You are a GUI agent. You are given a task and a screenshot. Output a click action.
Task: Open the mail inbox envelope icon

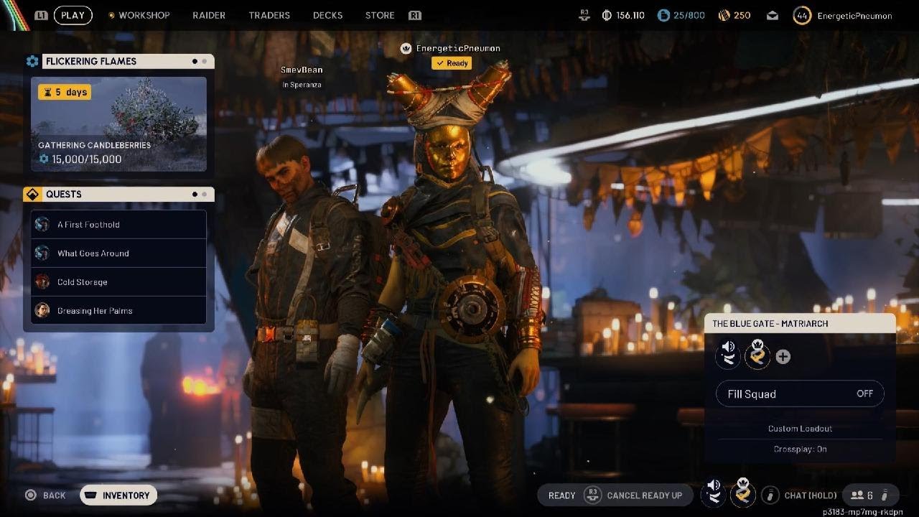773,15
